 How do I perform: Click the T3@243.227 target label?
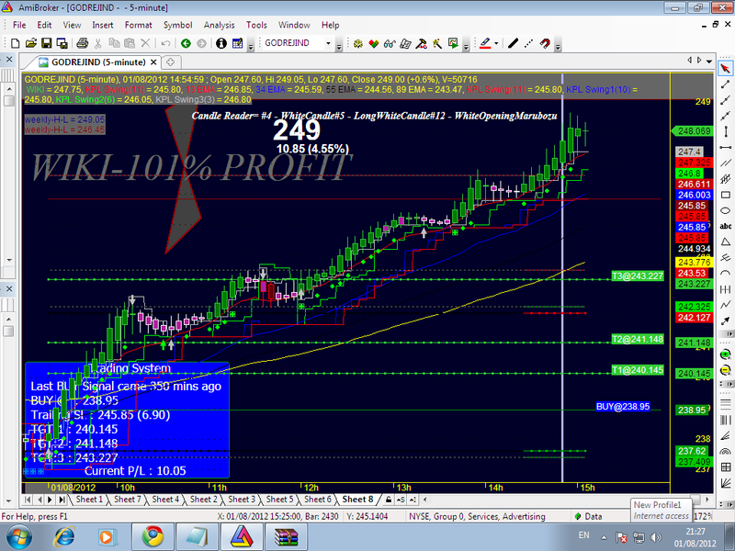[x=638, y=276]
